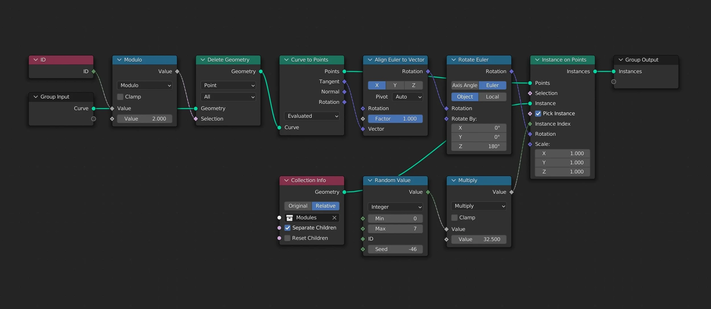Collapse the Align Euler to Vector node
The width and height of the screenshot is (711, 309).
[x=370, y=60]
